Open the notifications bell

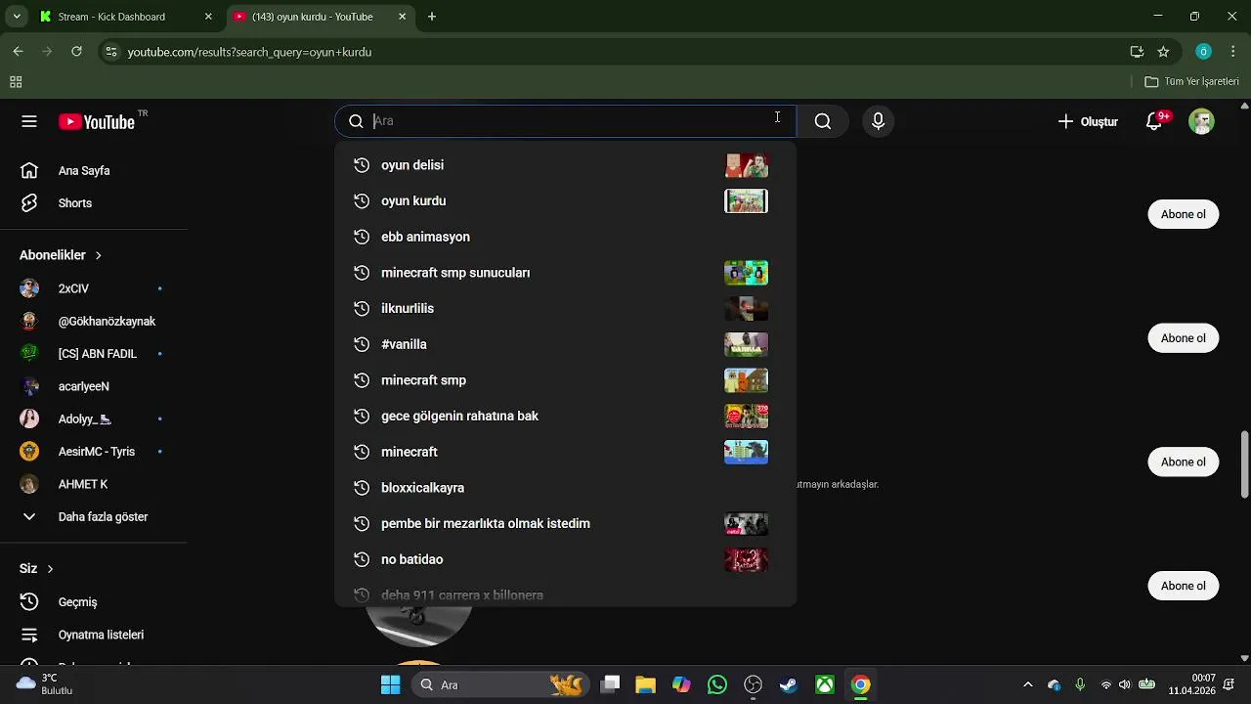pyautogui.click(x=1154, y=121)
